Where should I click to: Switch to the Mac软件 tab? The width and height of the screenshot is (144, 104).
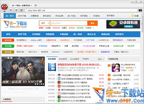63,59
